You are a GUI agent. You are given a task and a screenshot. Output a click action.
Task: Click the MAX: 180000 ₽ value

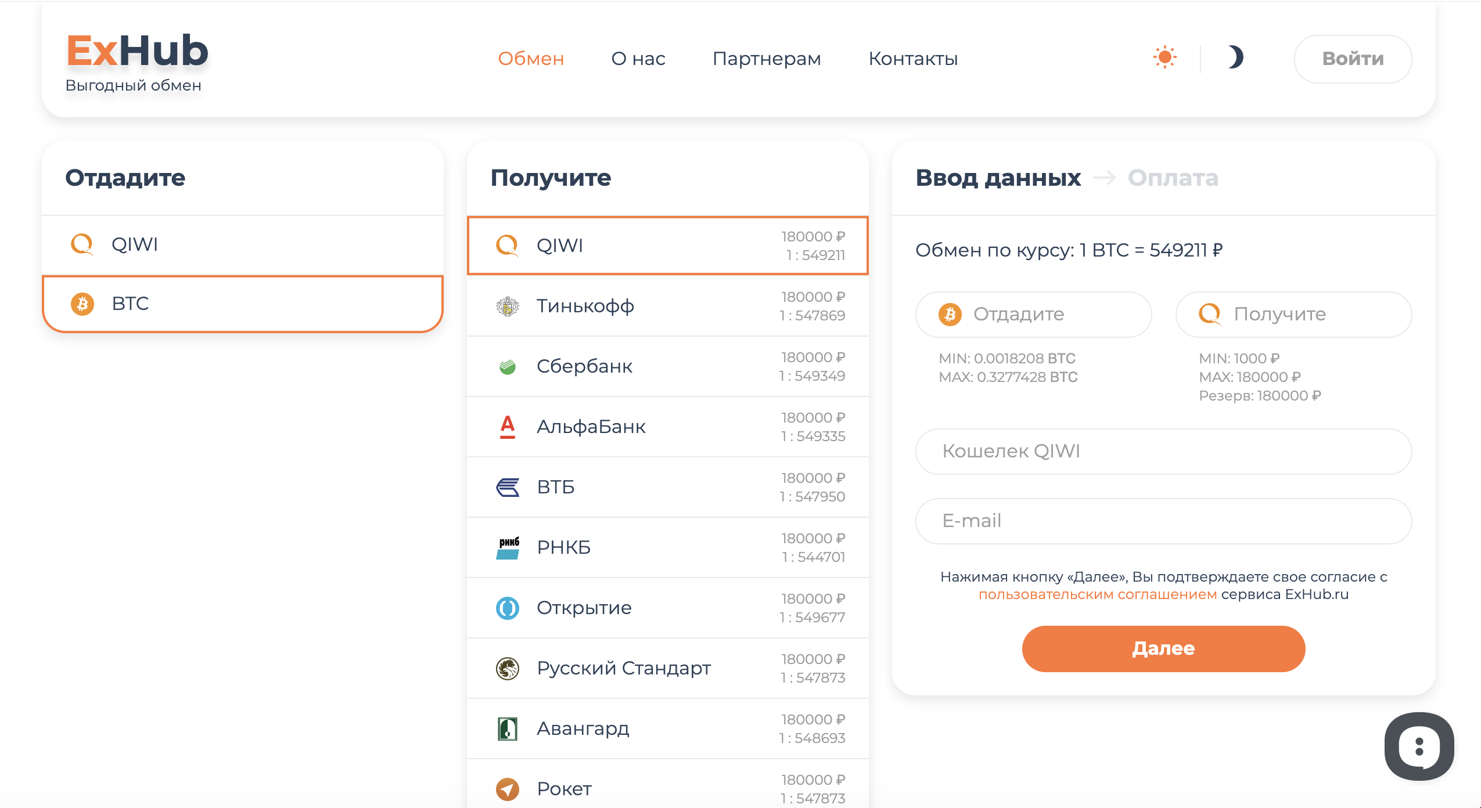point(1250,377)
